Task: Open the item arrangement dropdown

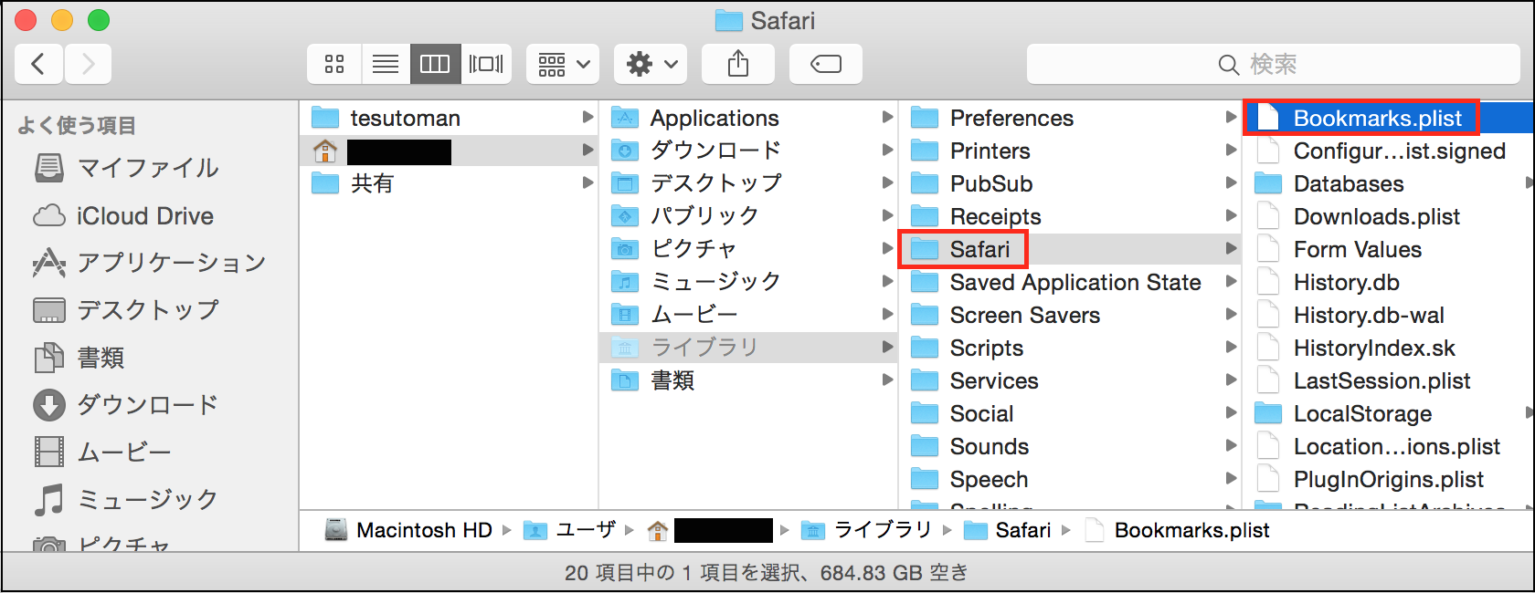Action: (563, 64)
